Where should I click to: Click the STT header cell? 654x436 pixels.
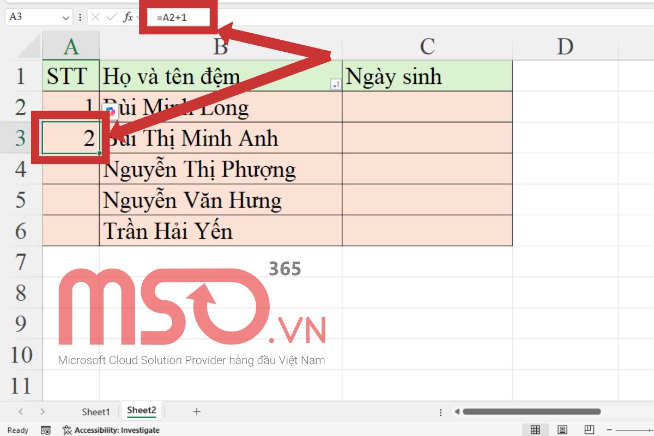[71, 76]
